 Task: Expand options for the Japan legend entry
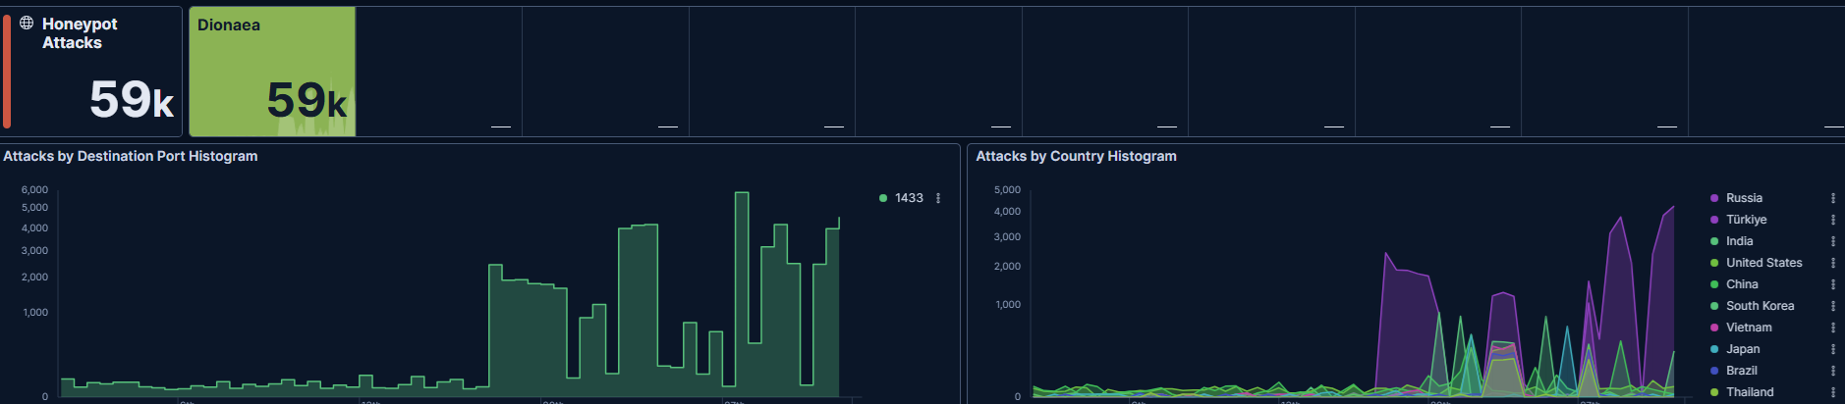pyautogui.click(x=1833, y=349)
